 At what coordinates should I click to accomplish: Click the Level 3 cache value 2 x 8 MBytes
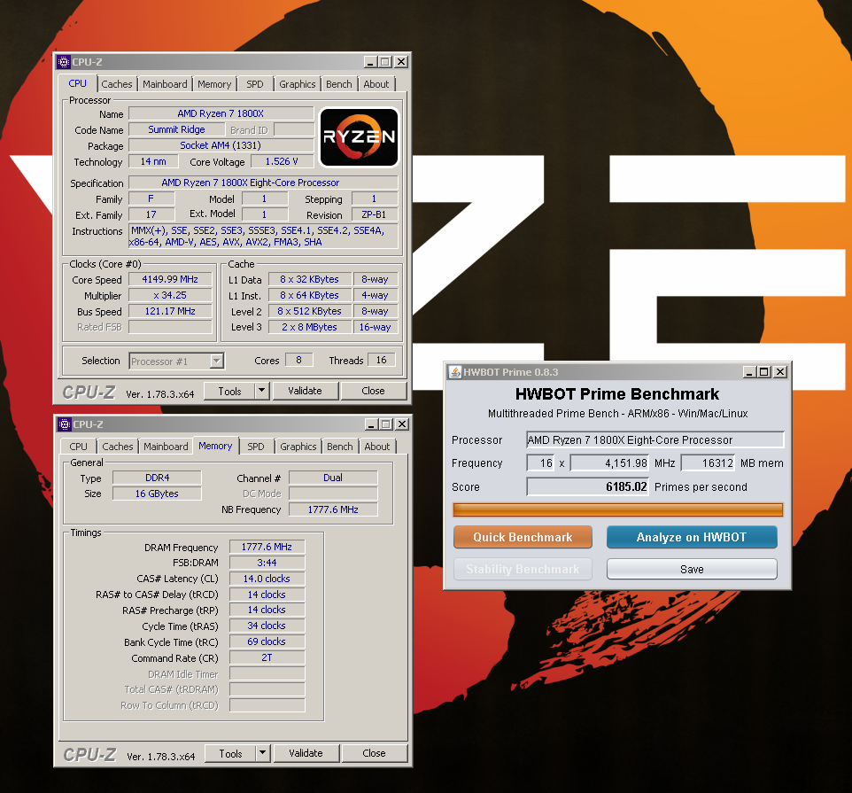(310, 327)
